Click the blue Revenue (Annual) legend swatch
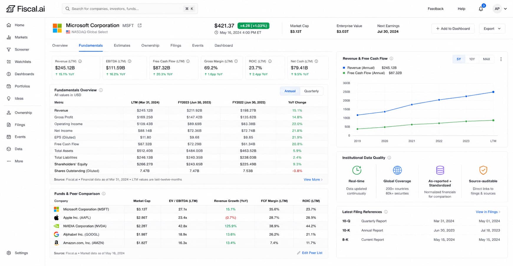 pos(344,68)
